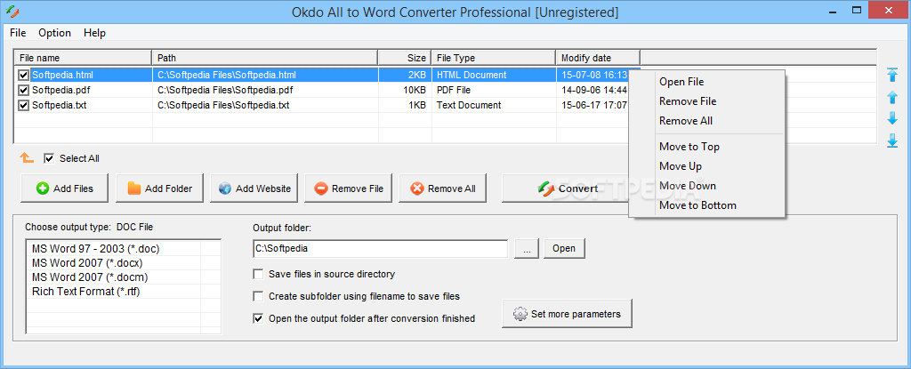Click the Add Folder button
The height and width of the screenshot is (369, 911).
pos(159,189)
